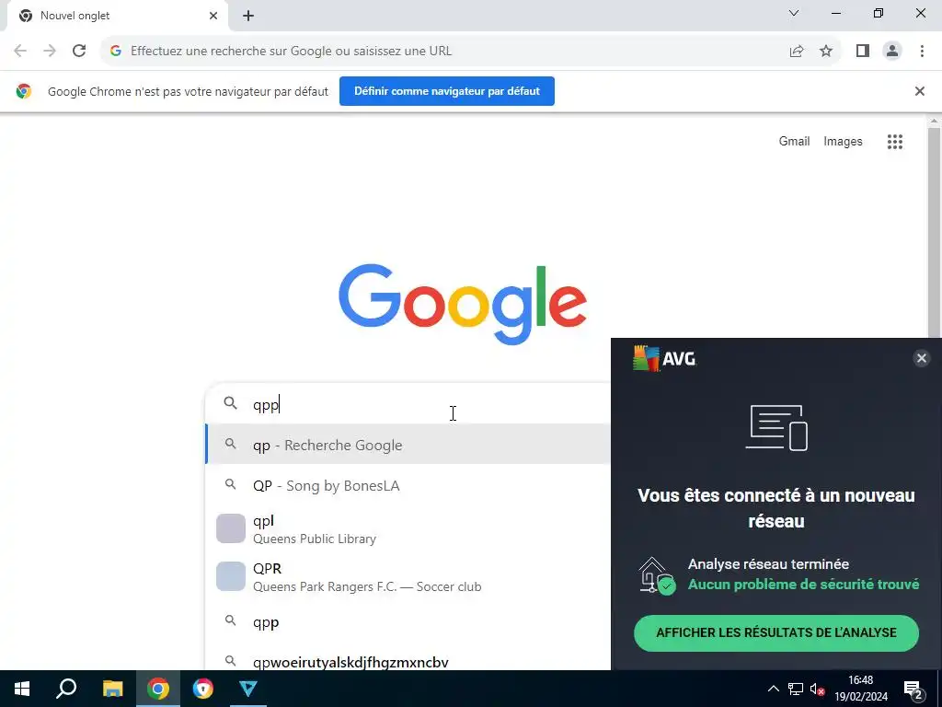942x707 pixels.
Task: Open a new tab with plus button
Action: pyautogui.click(x=248, y=17)
